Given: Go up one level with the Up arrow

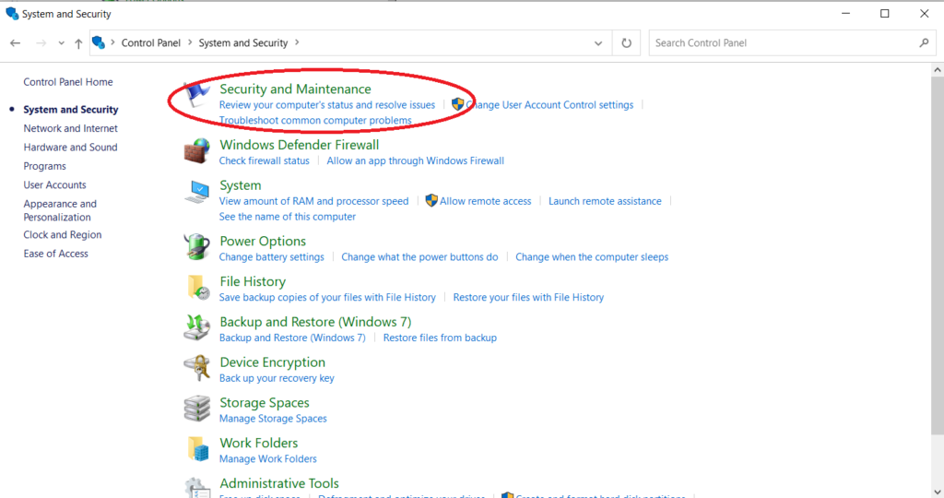Looking at the screenshot, I should click(78, 42).
